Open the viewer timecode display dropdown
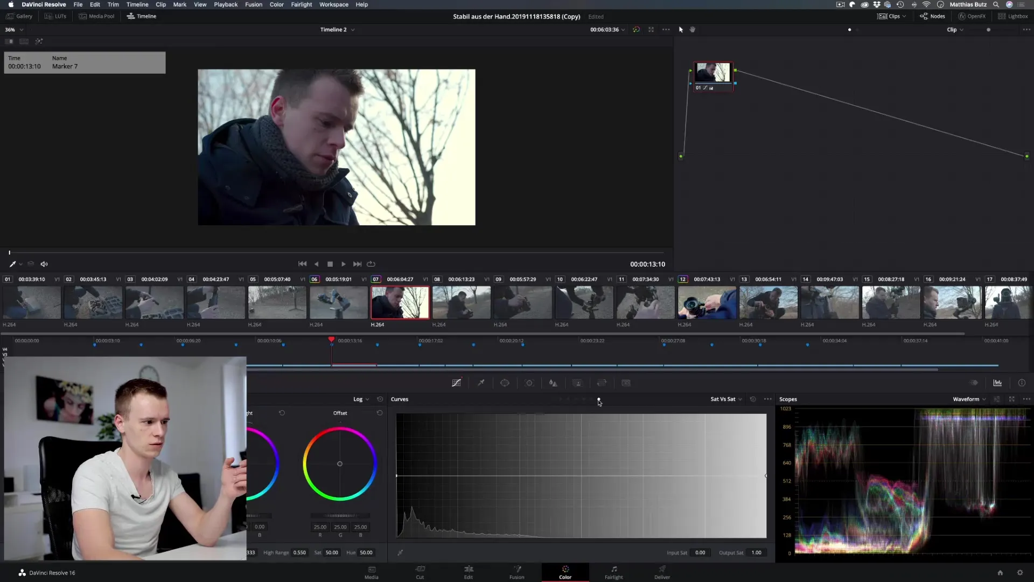The image size is (1034, 582). click(607, 30)
